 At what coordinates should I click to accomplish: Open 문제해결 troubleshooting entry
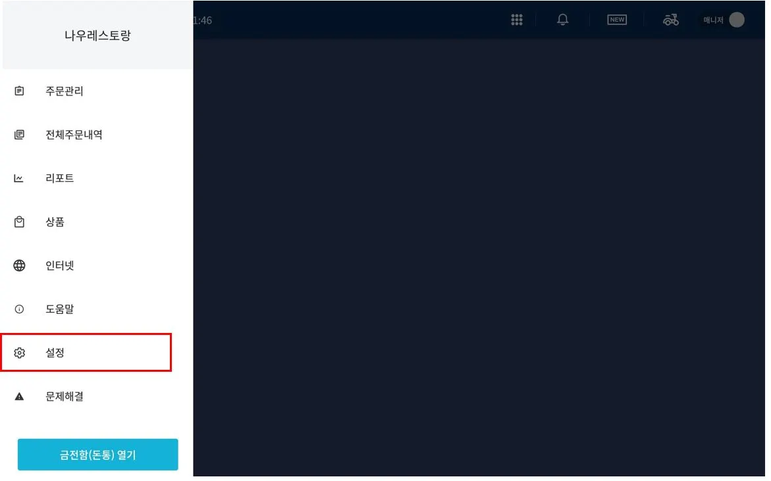(x=97, y=397)
